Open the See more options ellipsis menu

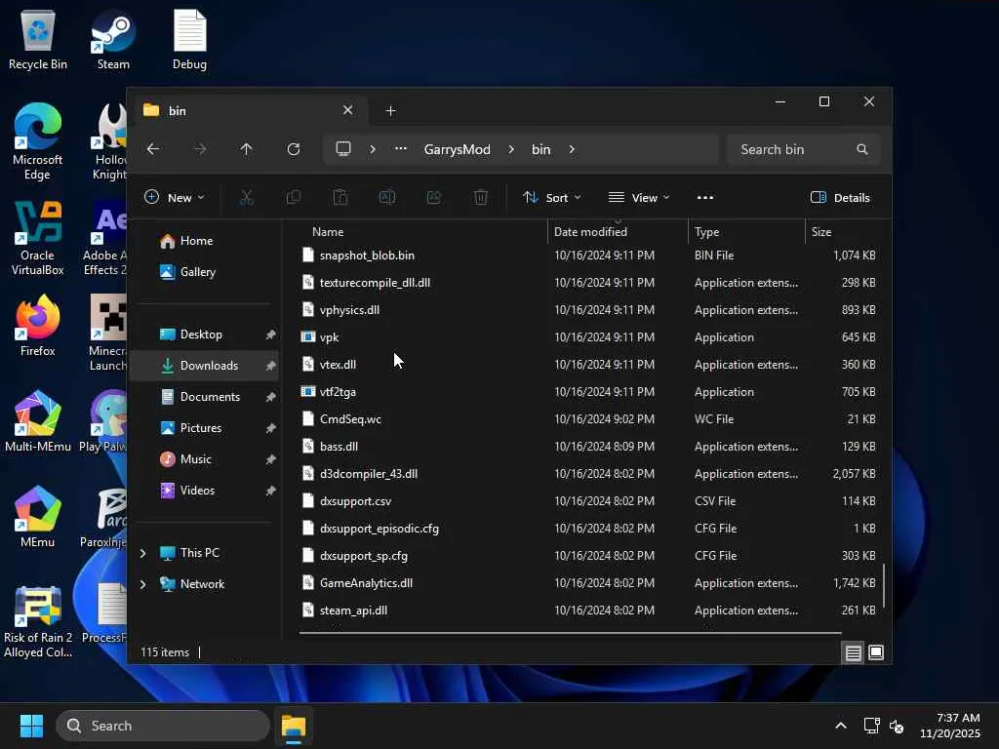tap(704, 197)
